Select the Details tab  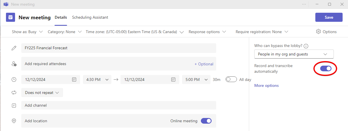point(61,17)
